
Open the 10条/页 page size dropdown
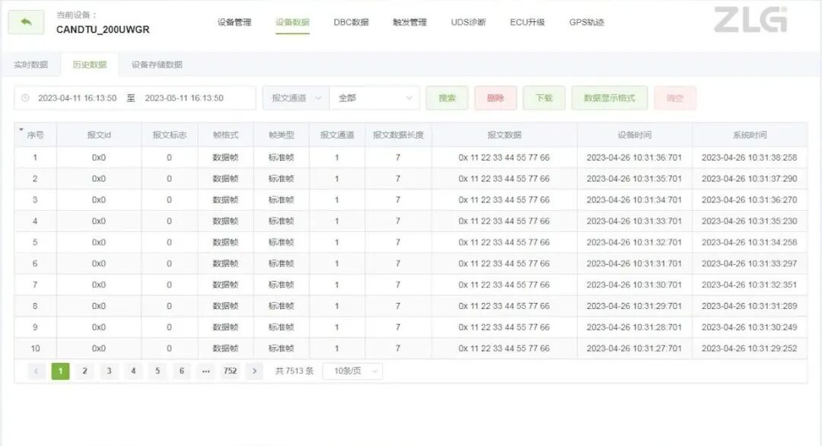pos(352,371)
